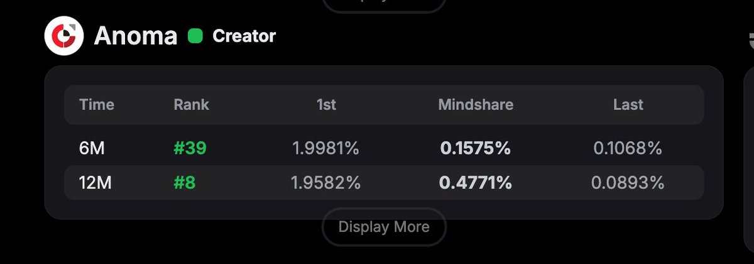Image resolution: width=754 pixels, height=264 pixels.
Task: Sort by the Time column header
Action: point(97,105)
